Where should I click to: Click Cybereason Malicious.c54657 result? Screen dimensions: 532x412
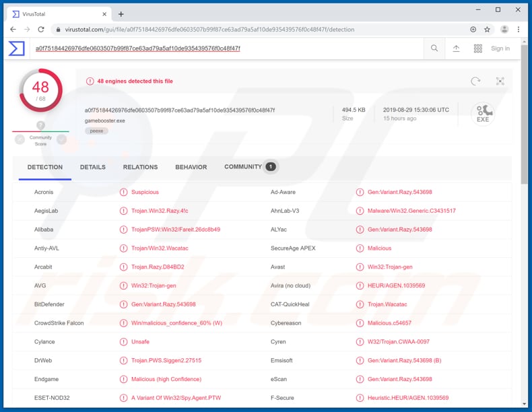tap(389, 323)
